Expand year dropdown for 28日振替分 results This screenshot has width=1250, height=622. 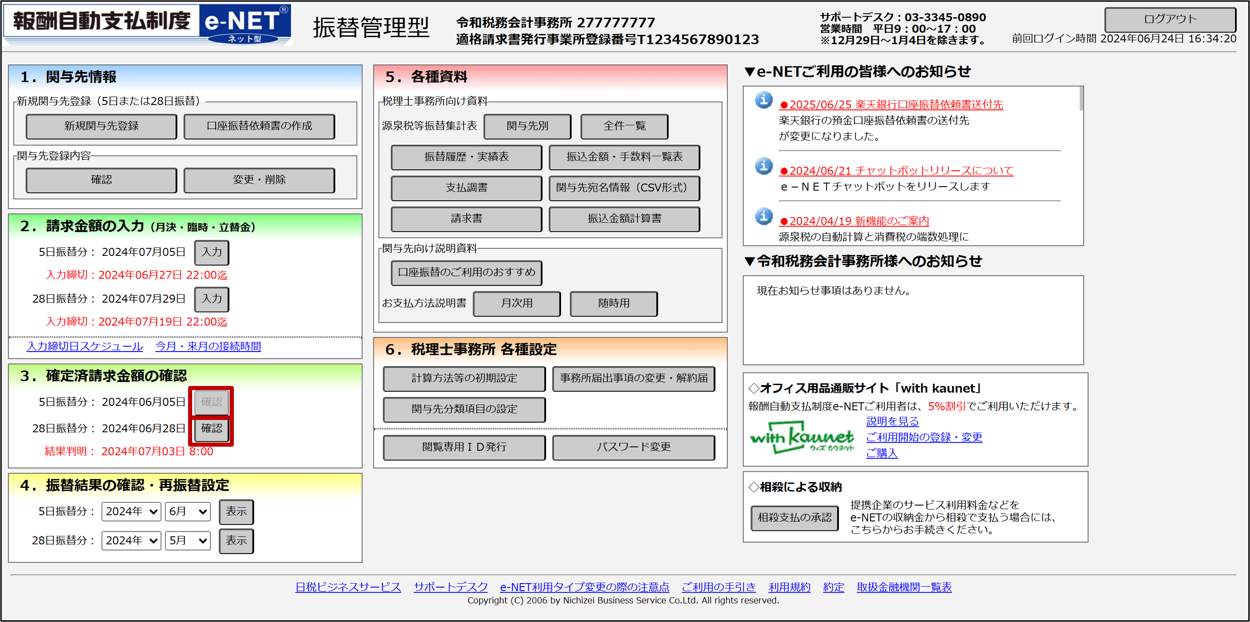(x=131, y=540)
